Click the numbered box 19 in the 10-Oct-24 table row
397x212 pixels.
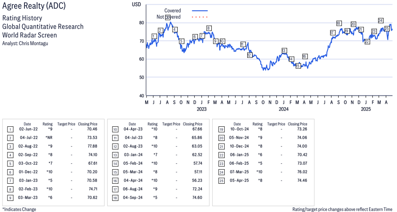pyautogui.click(x=221, y=130)
